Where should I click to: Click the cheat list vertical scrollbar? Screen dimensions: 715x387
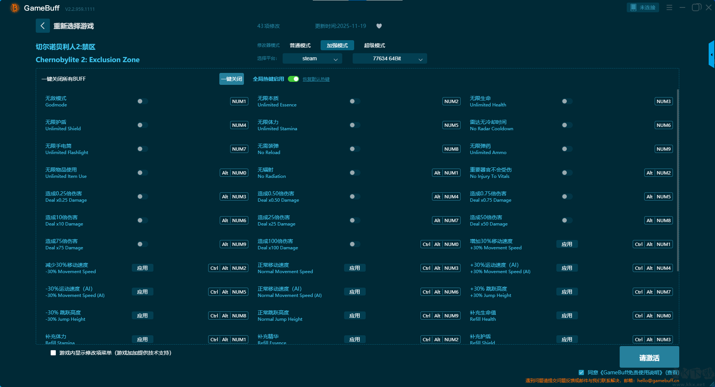coord(677,179)
